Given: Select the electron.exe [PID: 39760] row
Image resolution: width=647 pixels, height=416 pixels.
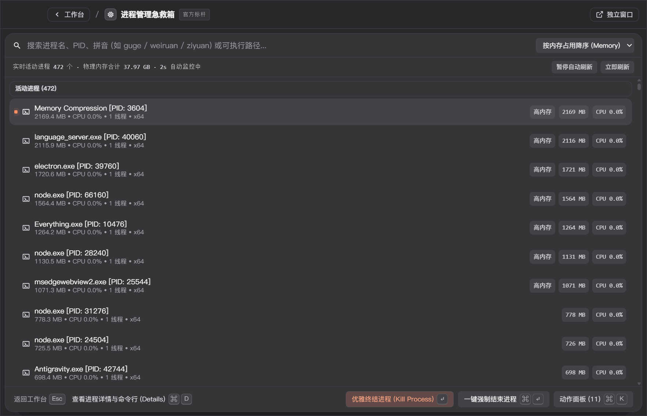Looking at the screenshot, I should click(321, 170).
